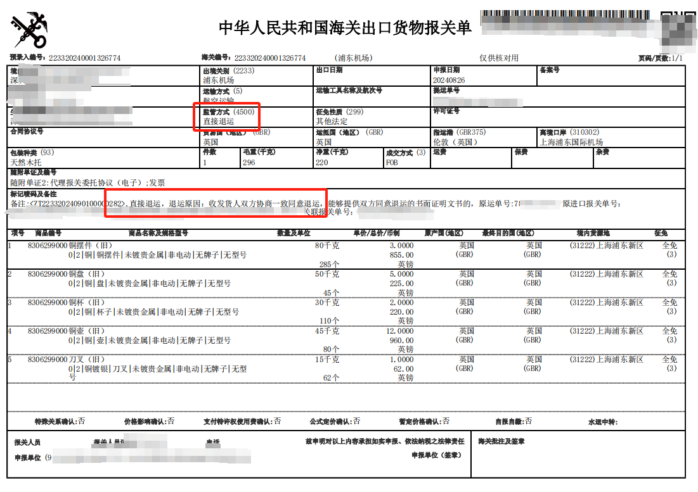Click item 3 name 铜杯（旧）
Viewport: 698px width, 492px height.
click(87, 303)
